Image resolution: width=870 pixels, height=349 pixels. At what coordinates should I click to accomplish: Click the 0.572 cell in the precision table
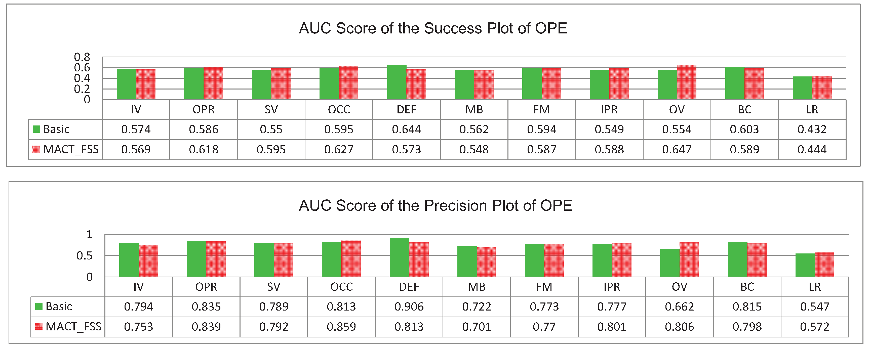(815, 326)
